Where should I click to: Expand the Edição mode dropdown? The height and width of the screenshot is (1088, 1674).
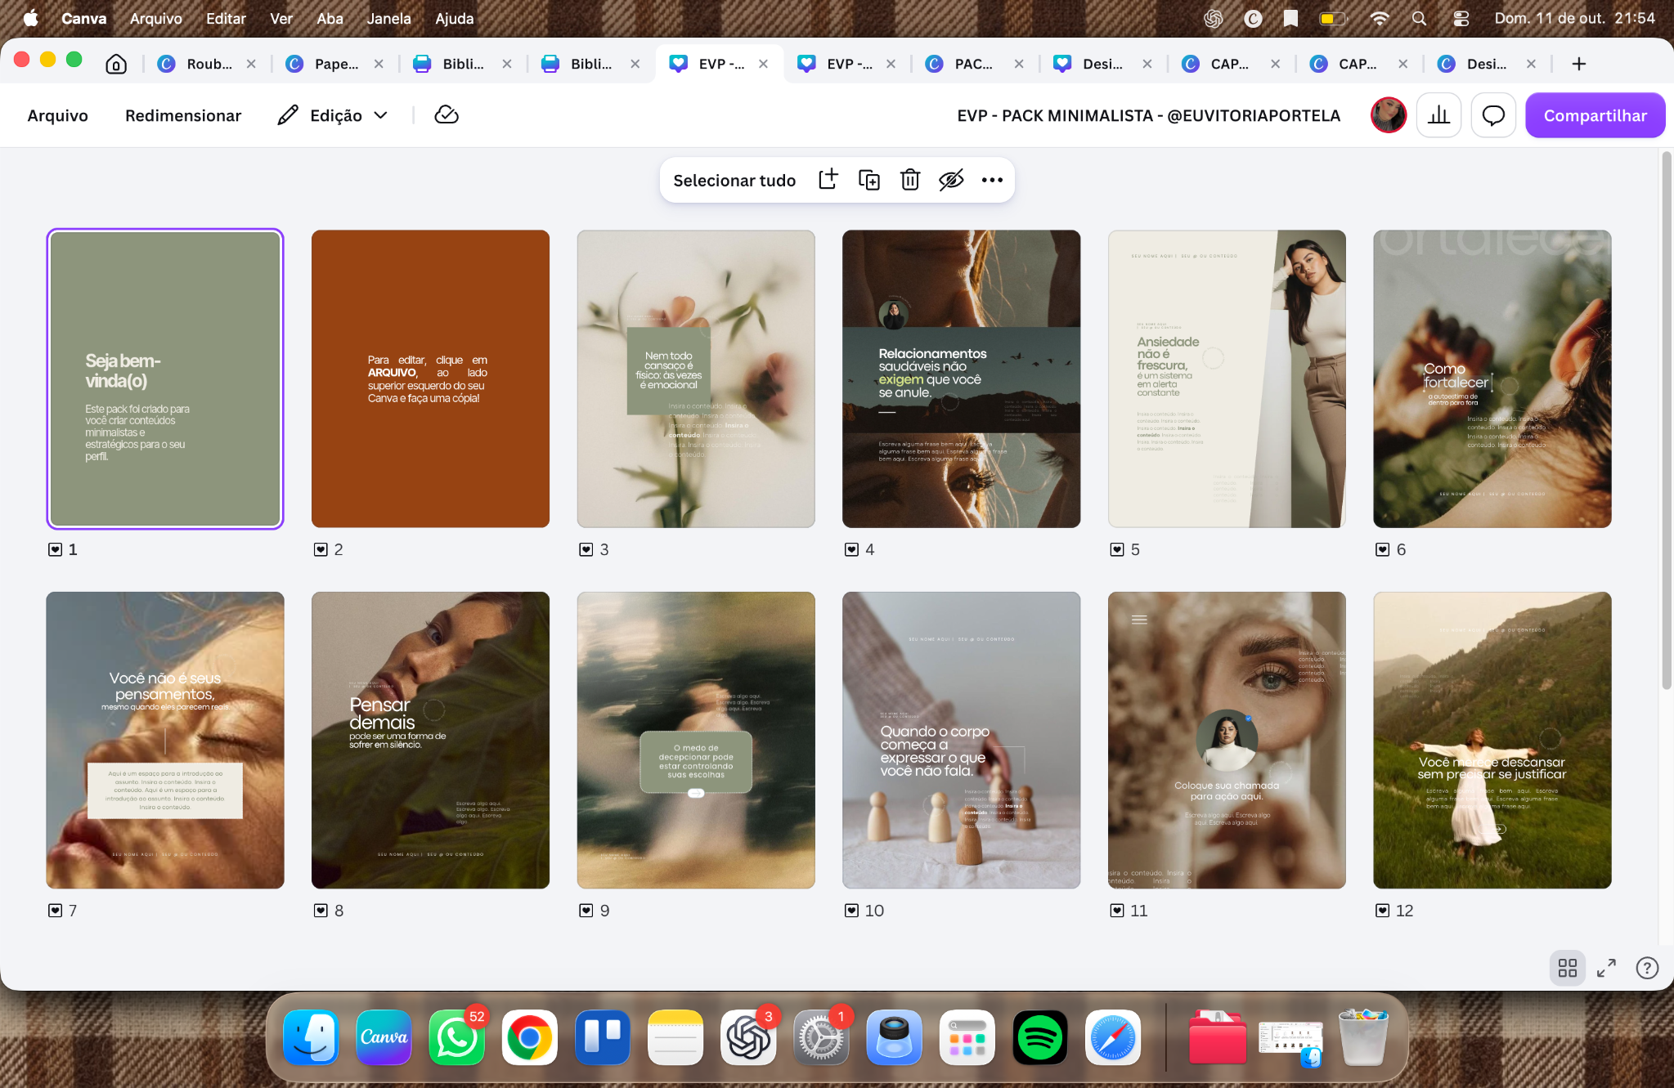pos(333,115)
